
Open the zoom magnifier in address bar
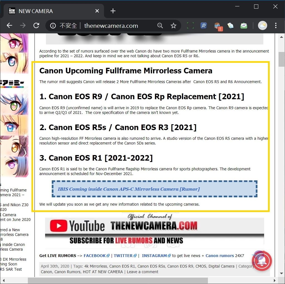(160, 26)
